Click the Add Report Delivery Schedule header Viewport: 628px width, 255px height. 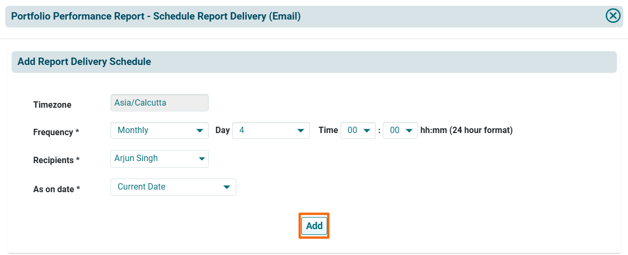point(84,62)
